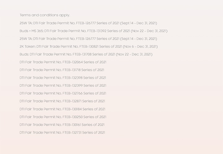Click the FTEB-131718 permit text

pyautogui.click(x=62, y=70)
